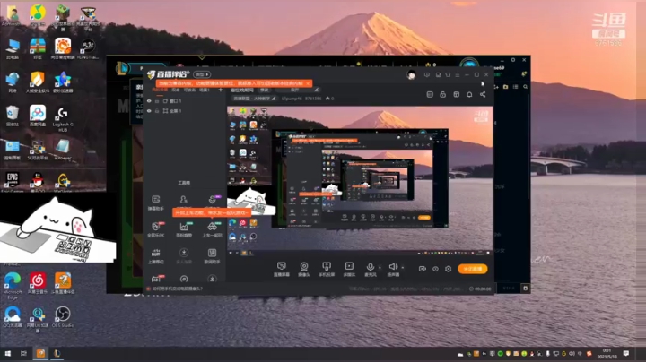The image size is (646, 362).
Task: Open the streamer avatar profile
Action: (x=411, y=75)
